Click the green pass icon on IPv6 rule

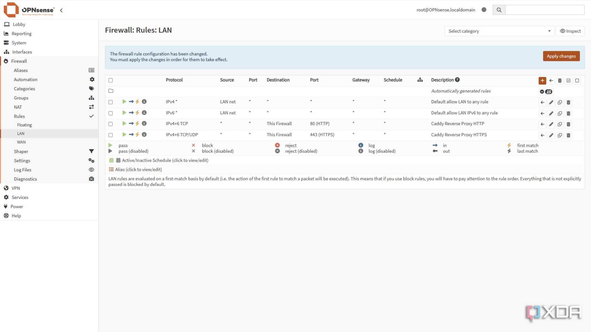124,113
